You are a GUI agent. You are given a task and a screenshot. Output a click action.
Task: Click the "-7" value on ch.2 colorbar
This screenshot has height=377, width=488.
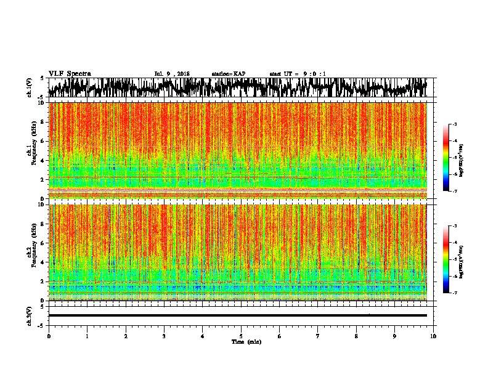tap(455, 293)
